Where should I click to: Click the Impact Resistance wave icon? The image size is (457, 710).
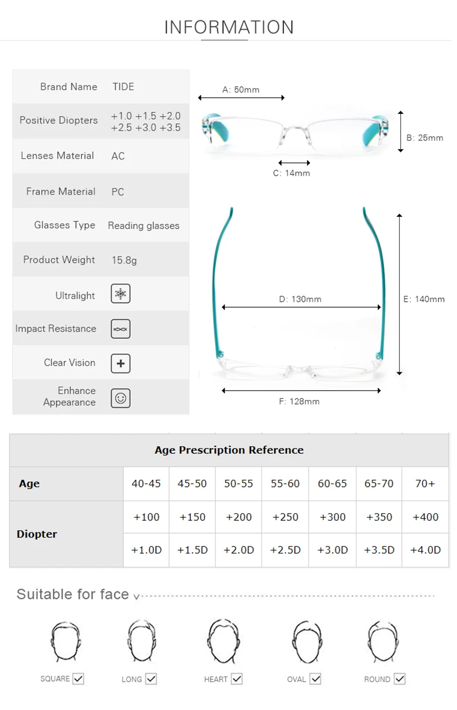120,328
